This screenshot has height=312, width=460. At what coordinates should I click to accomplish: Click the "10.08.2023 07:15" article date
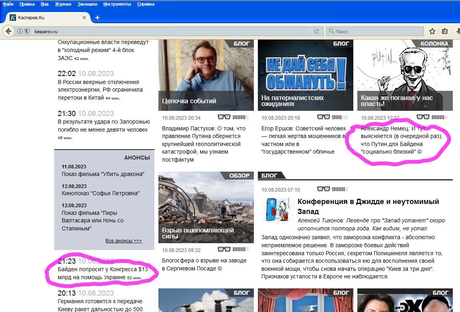(281, 190)
